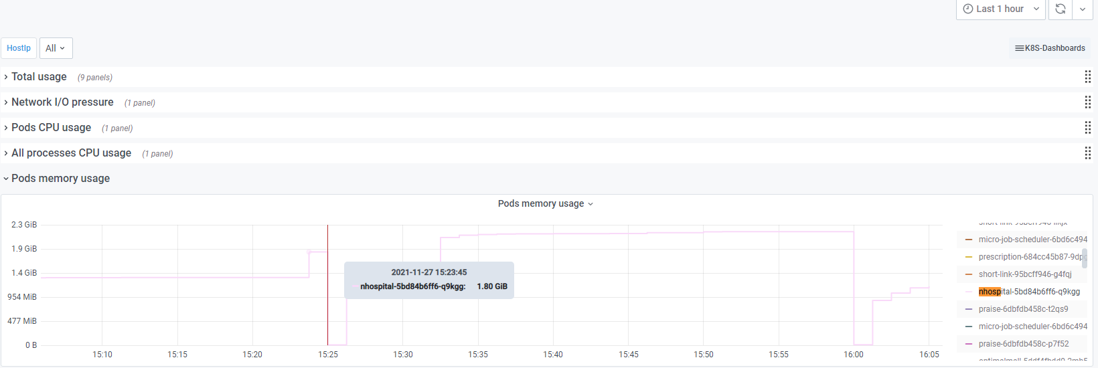
Task: Click the hamburger icon beside K8S-Dashboards
Action: tap(1019, 48)
